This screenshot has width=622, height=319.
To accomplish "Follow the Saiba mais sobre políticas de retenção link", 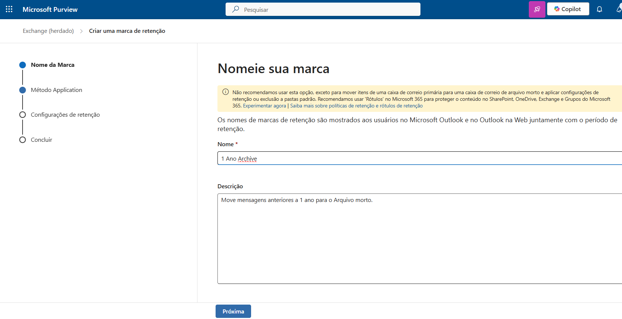I will coord(356,106).
